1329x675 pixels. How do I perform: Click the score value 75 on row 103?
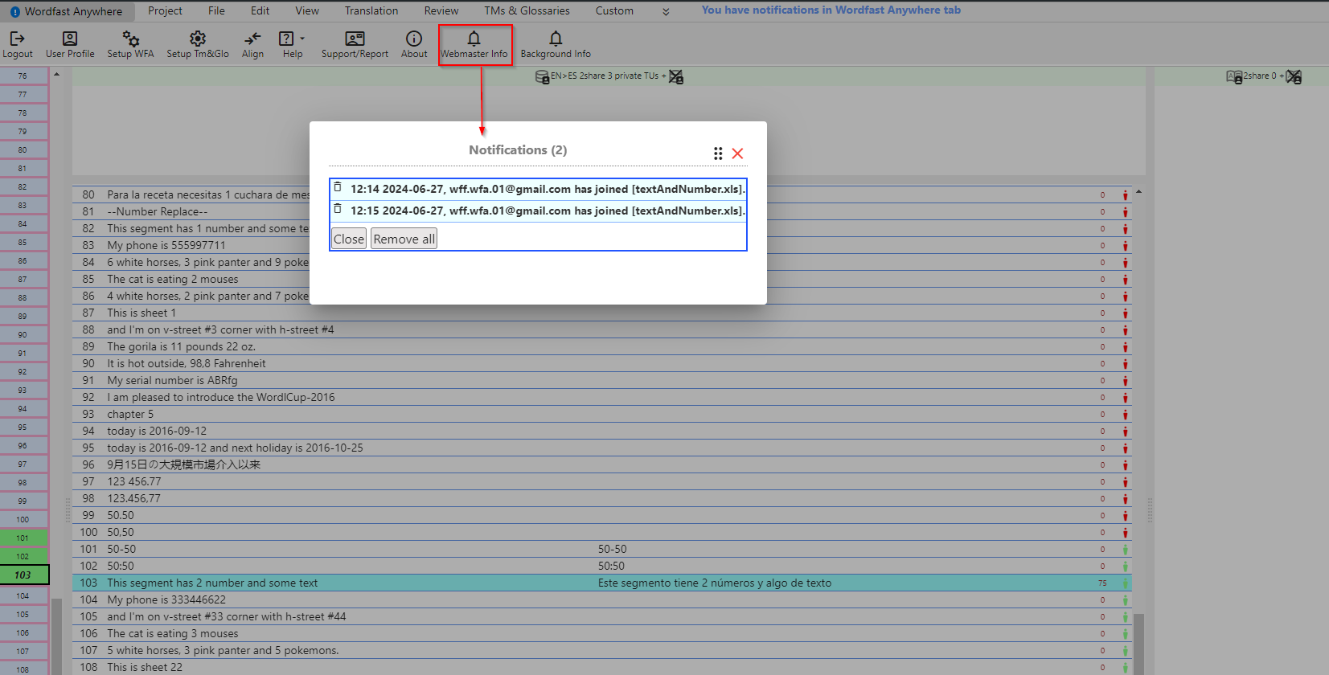1102,583
